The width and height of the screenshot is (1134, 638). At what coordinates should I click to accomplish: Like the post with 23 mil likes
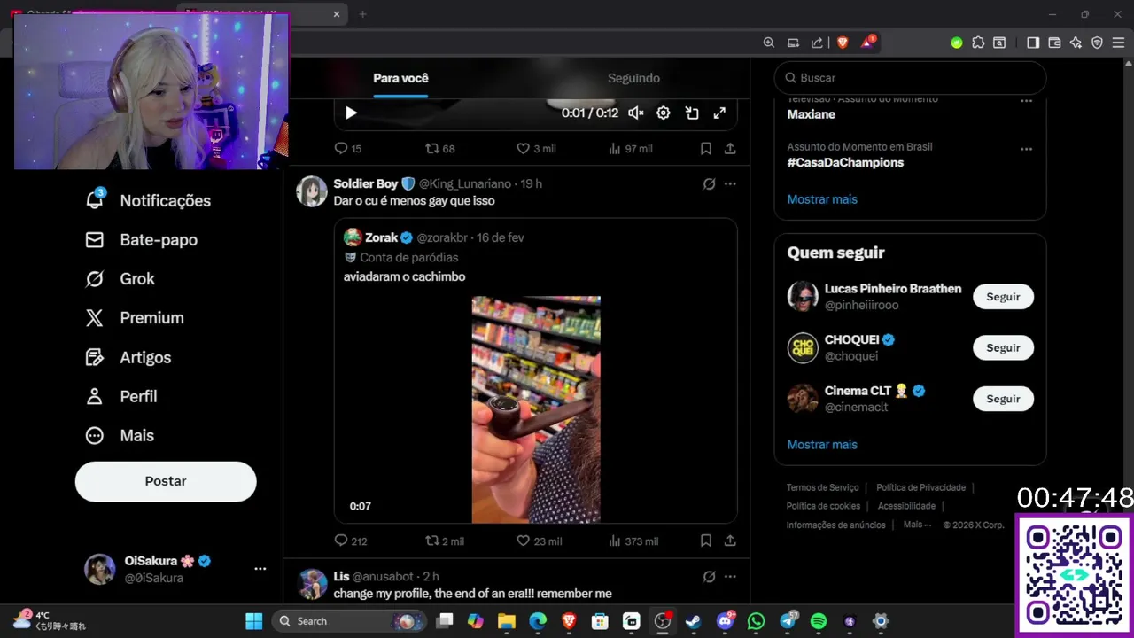540,541
